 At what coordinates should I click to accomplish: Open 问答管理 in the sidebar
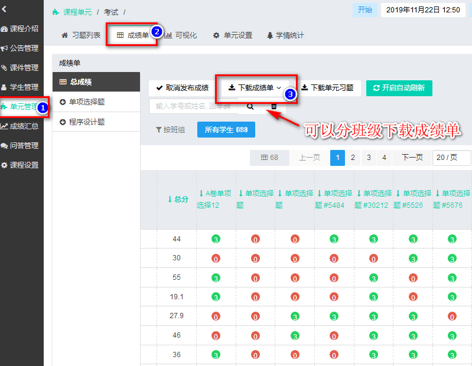(20, 145)
